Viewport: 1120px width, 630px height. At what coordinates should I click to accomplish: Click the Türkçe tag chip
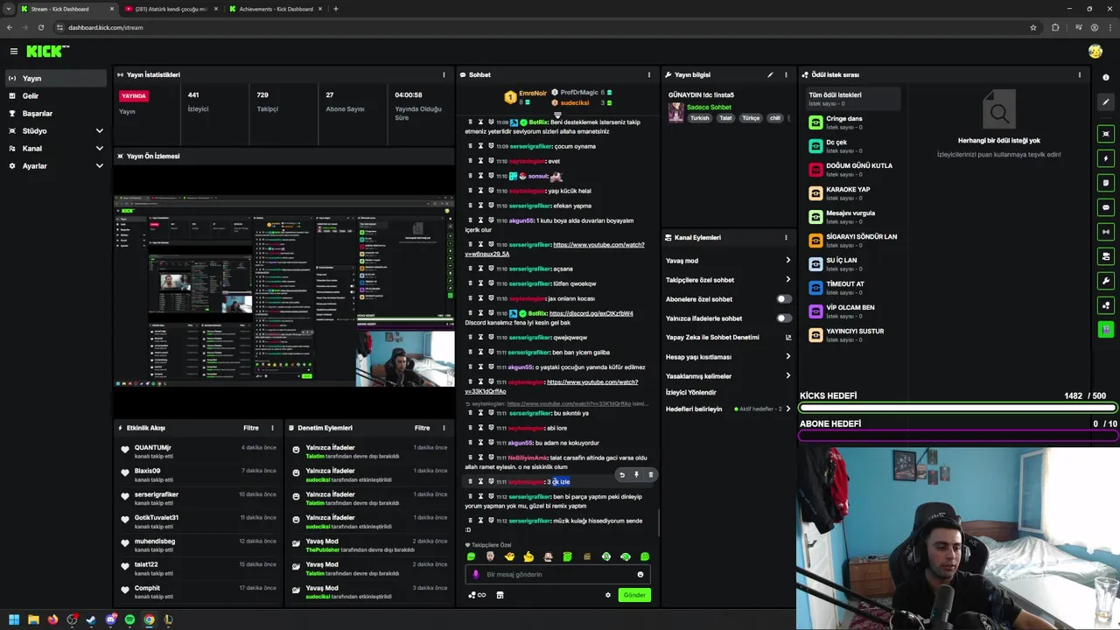(751, 118)
